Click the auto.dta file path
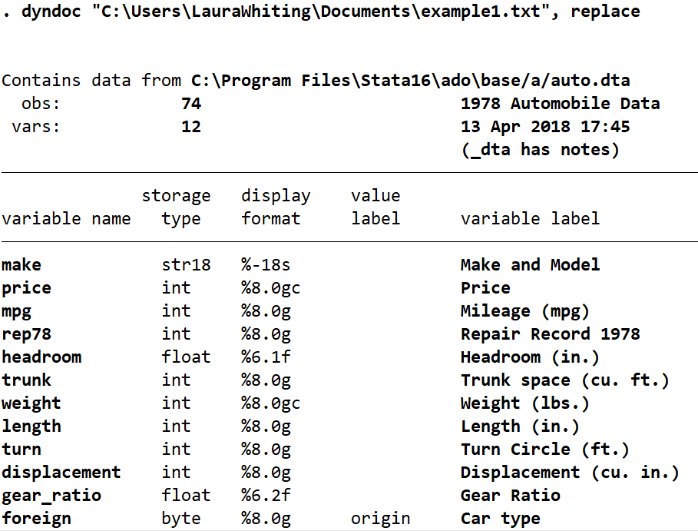The height and width of the screenshot is (531, 698). pyautogui.click(x=411, y=81)
